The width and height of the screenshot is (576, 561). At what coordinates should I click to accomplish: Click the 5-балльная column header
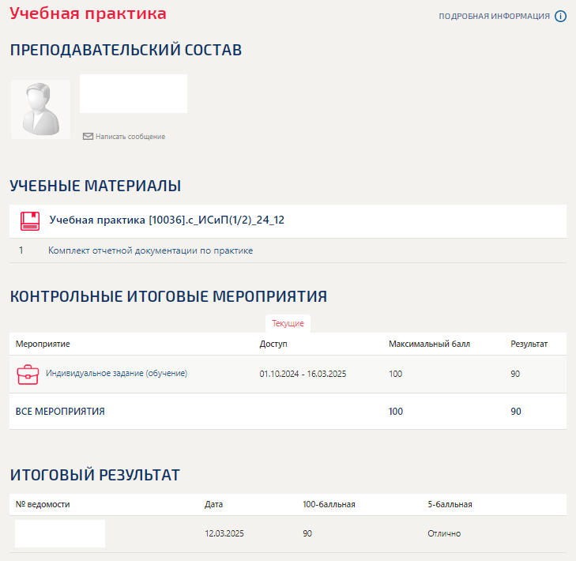coord(450,504)
